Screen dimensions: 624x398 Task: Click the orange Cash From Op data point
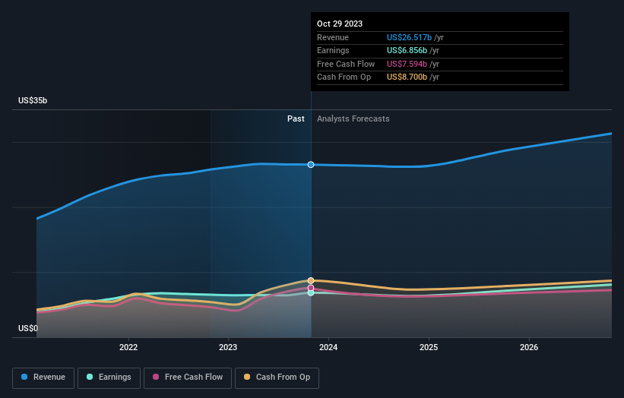[x=311, y=281]
